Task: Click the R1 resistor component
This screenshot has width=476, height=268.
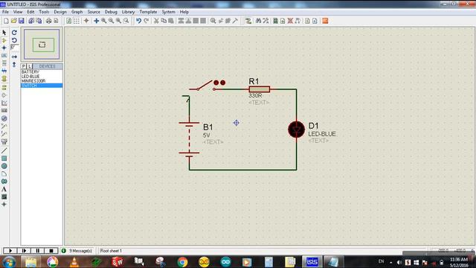Action: (260, 89)
